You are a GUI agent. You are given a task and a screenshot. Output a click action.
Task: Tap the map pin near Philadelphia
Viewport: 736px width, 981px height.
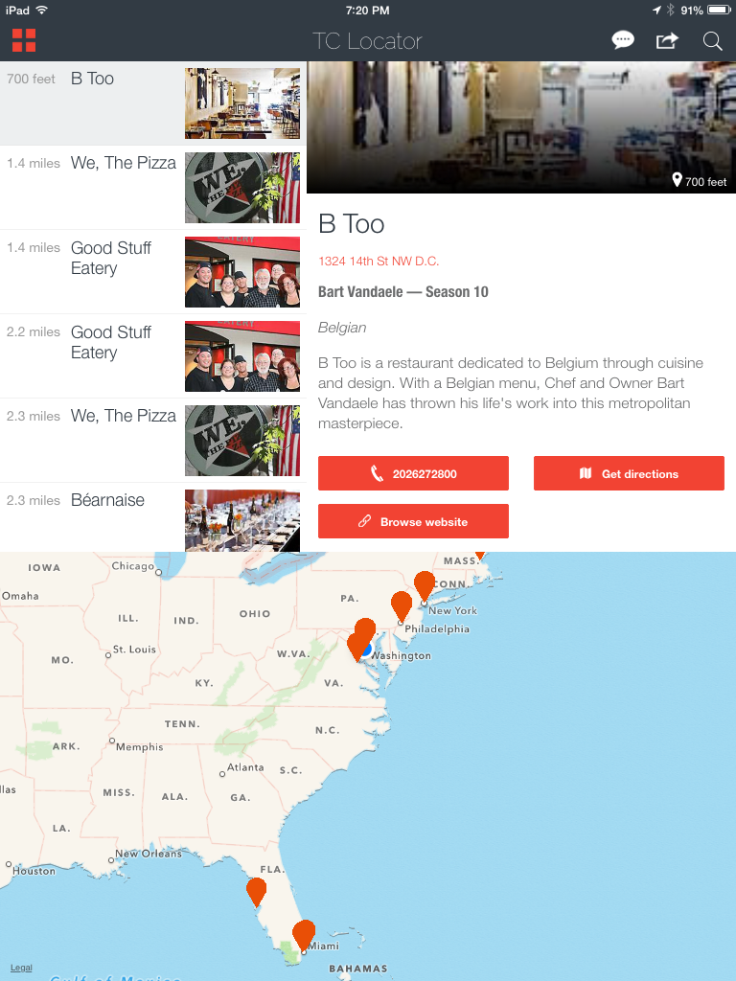(x=402, y=606)
